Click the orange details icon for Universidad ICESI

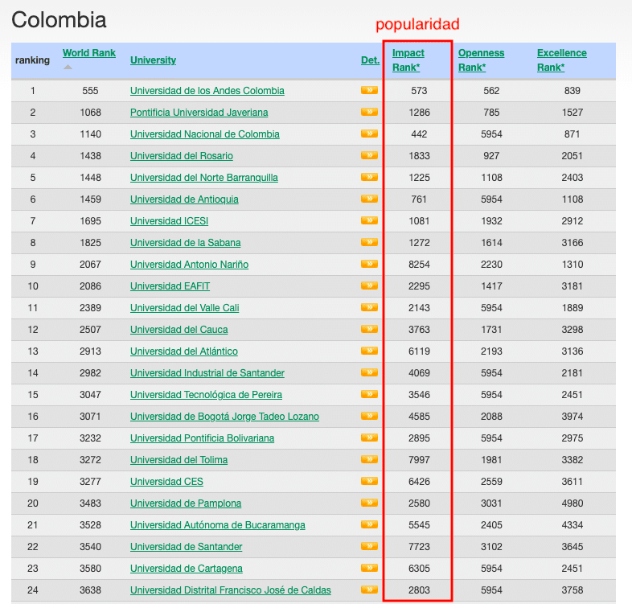(369, 221)
